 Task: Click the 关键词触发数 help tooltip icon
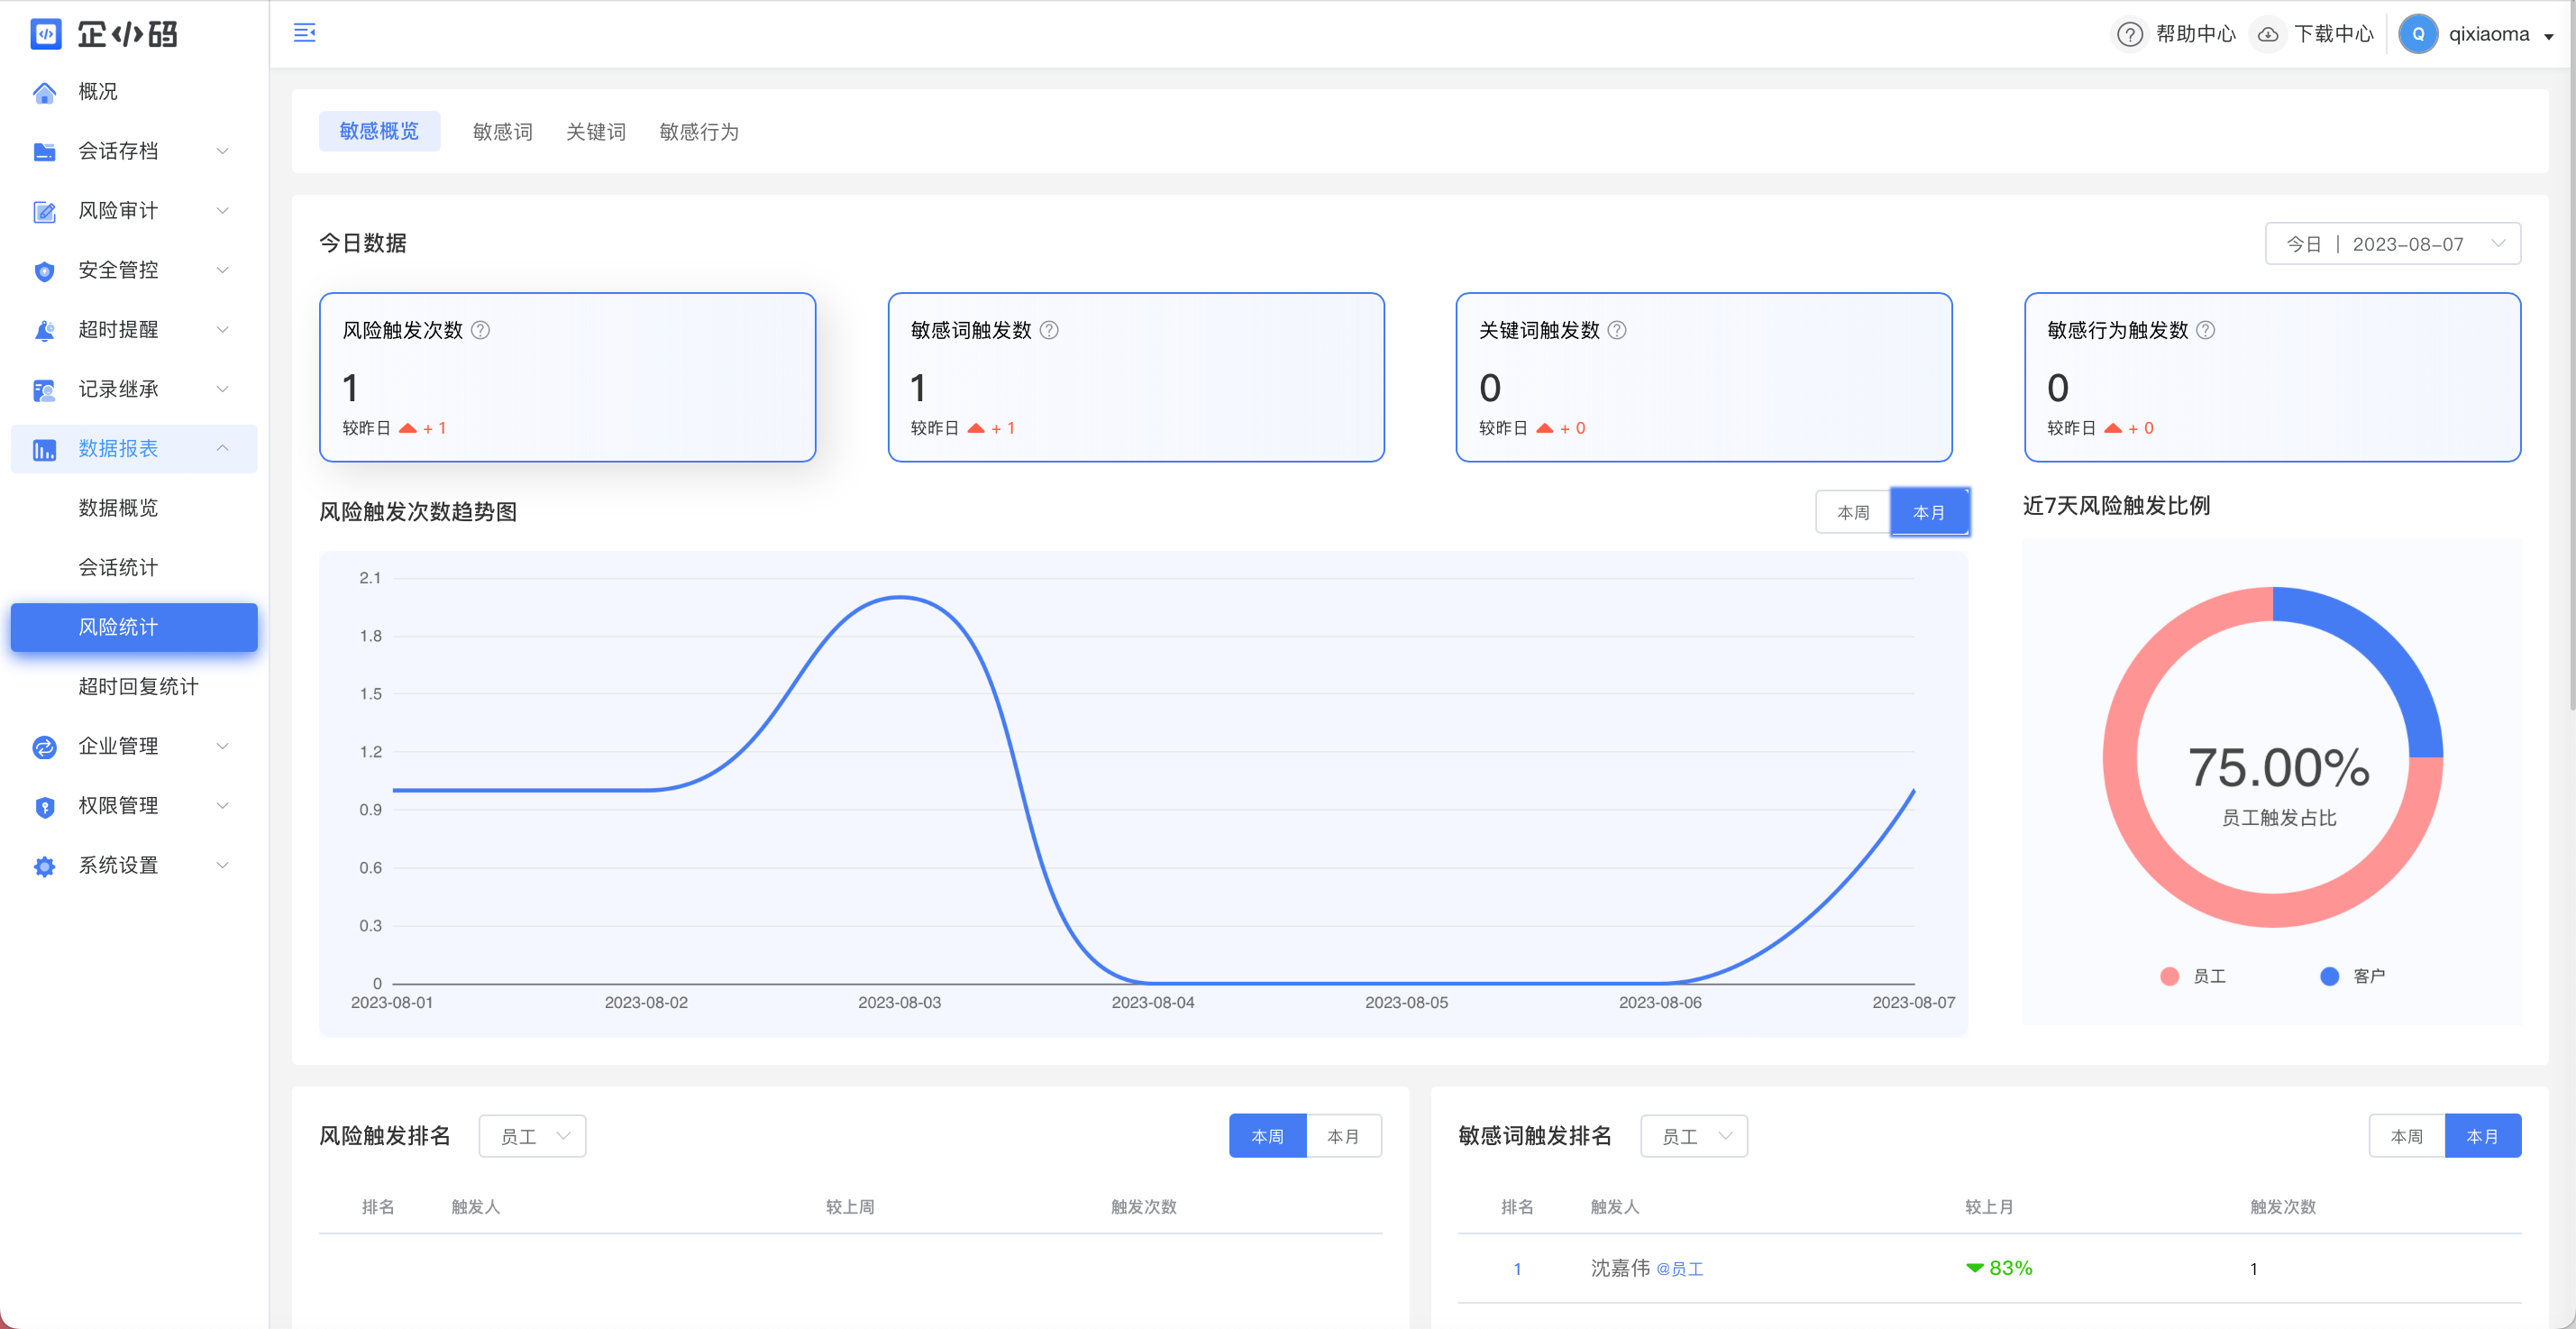[1617, 330]
